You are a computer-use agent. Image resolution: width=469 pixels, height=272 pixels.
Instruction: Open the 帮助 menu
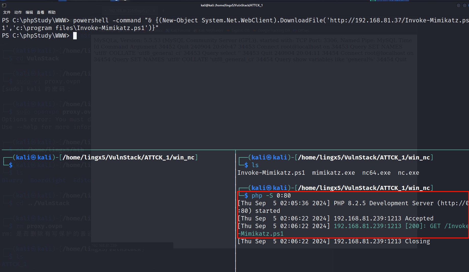(52, 12)
